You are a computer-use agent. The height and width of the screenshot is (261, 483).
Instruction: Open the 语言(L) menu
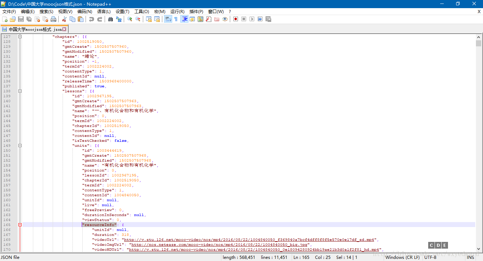coord(104,12)
